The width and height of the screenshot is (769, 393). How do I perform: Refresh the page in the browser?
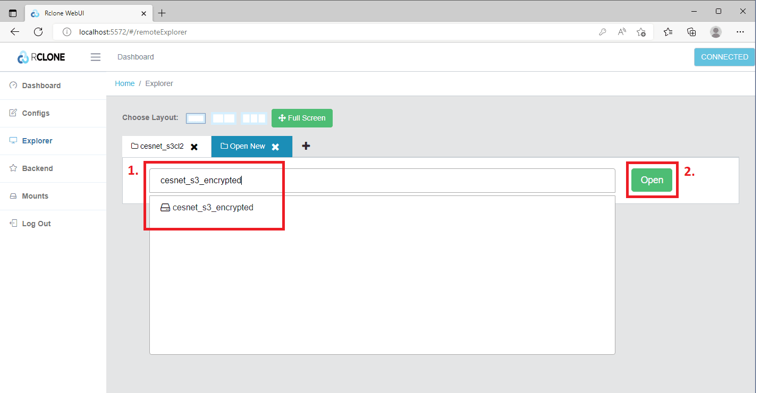click(x=38, y=32)
